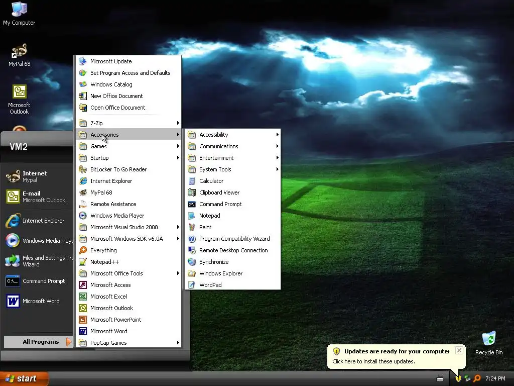Open Windows Explorer entry
514x386 pixels.
click(x=232, y=273)
